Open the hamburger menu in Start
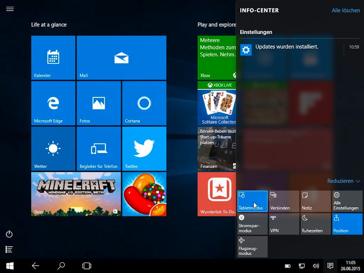This screenshot has height=273, width=364. click(x=10, y=9)
